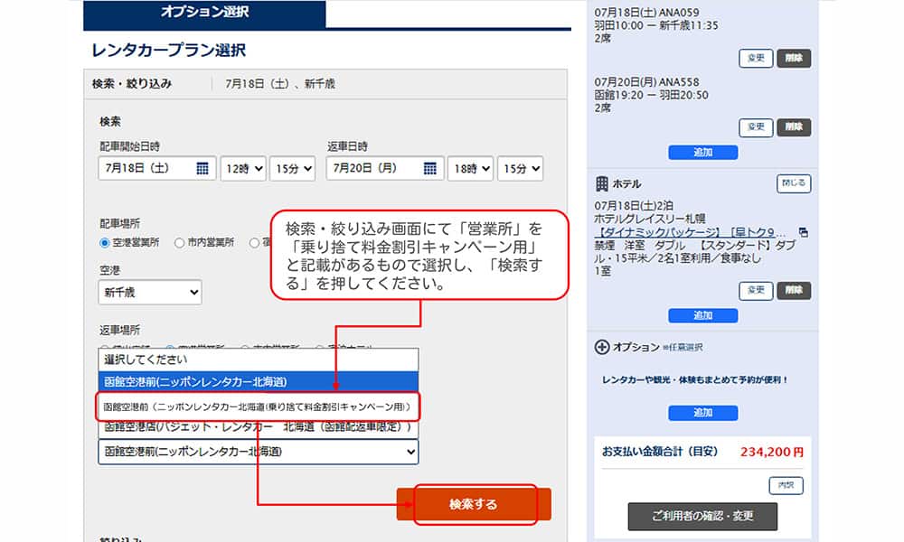Open the return minute 15分 dropdown
Image resolution: width=904 pixels, height=542 pixels.
tap(520, 168)
